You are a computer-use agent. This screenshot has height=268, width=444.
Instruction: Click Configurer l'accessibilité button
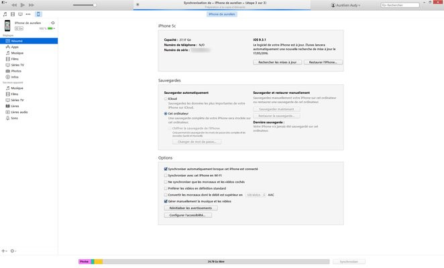pyautogui.click(x=188, y=215)
